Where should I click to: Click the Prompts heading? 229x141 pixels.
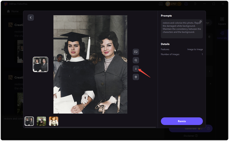click(166, 16)
